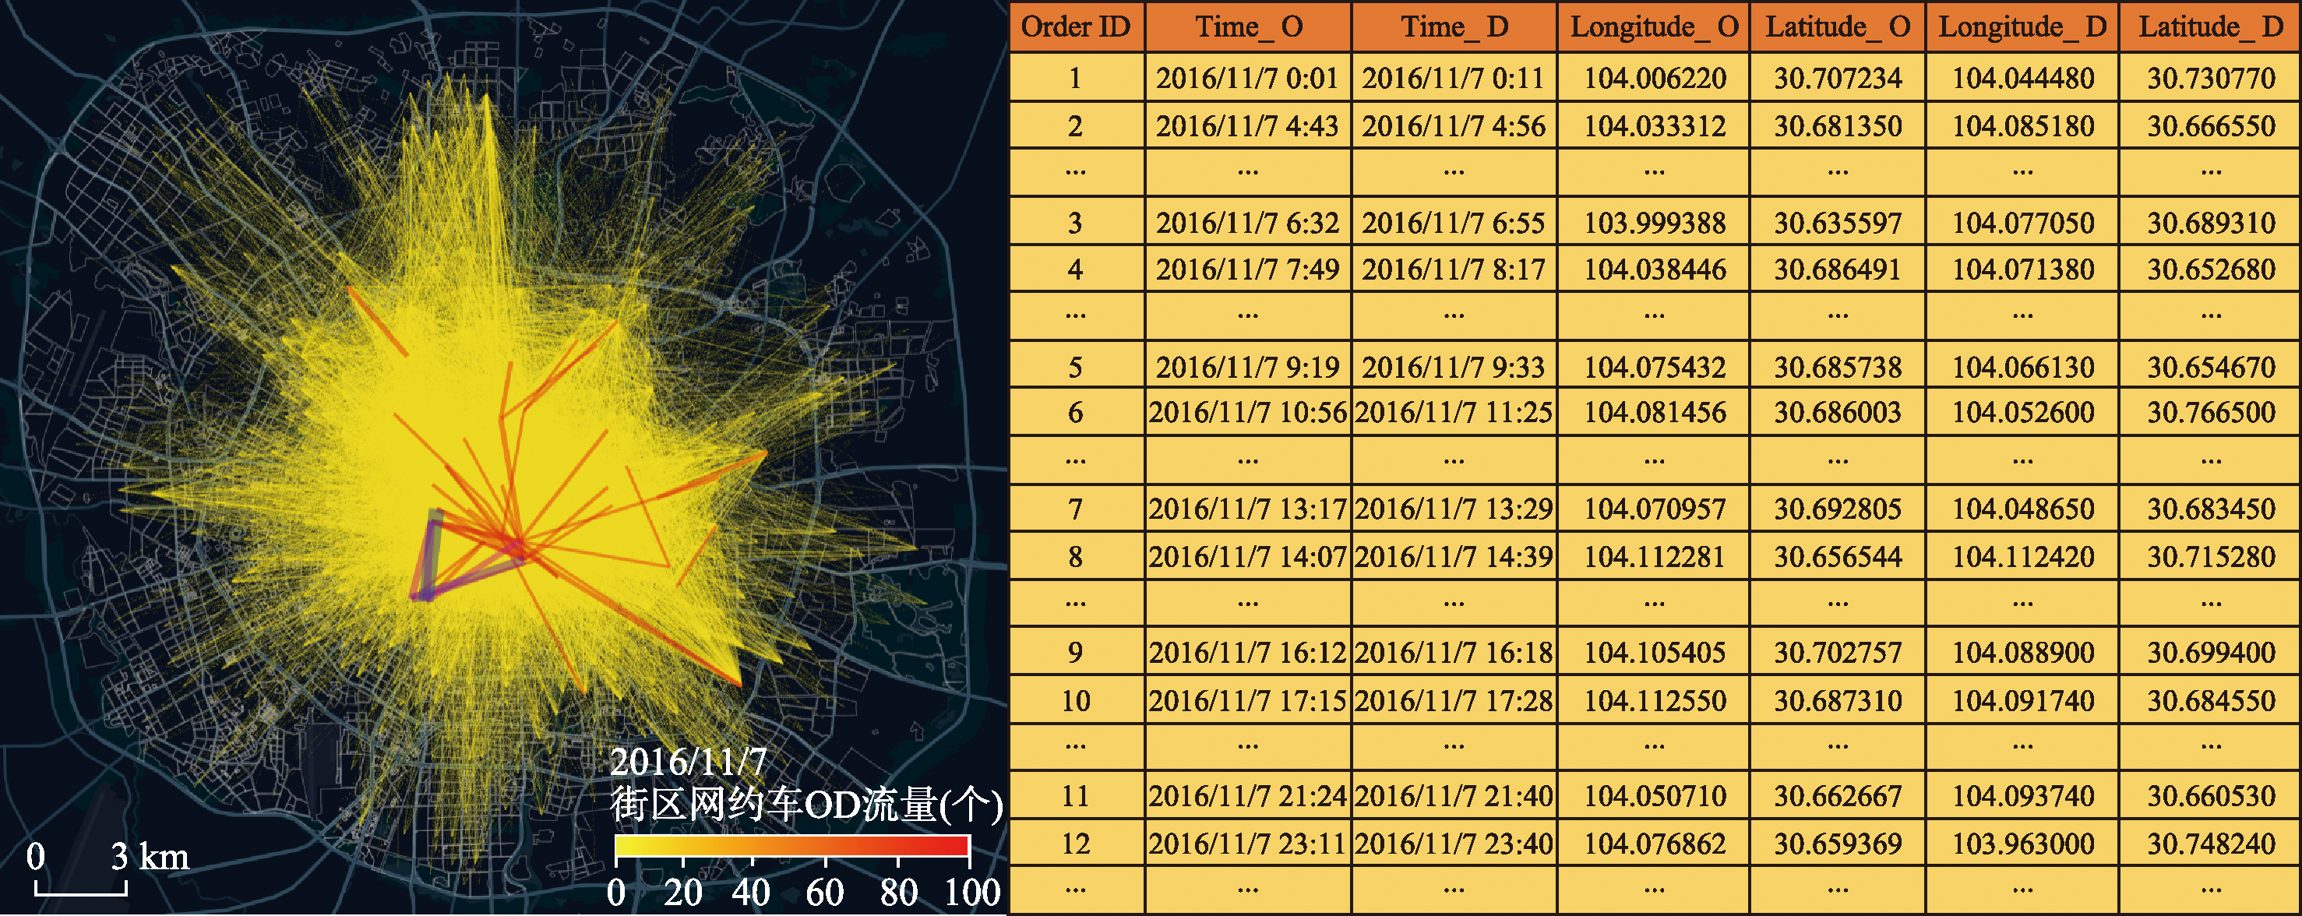This screenshot has width=2302, height=916.
Task: Select the cell 2016/11/7 23:11
Action: click(x=1249, y=844)
